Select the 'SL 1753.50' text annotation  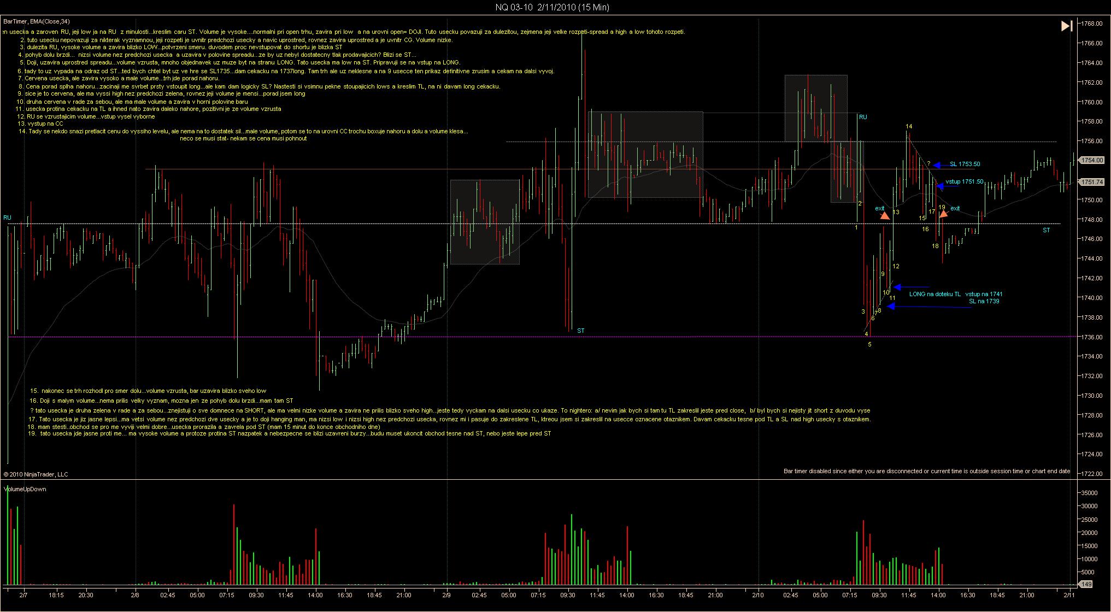click(x=965, y=164)
